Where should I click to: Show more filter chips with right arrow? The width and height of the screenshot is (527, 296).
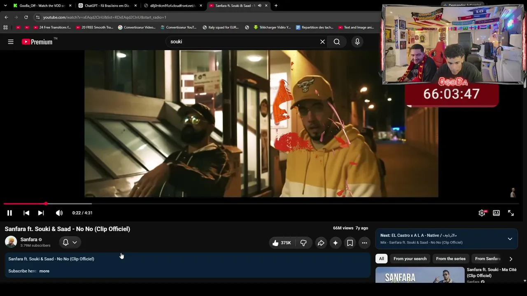pos(511,259)
